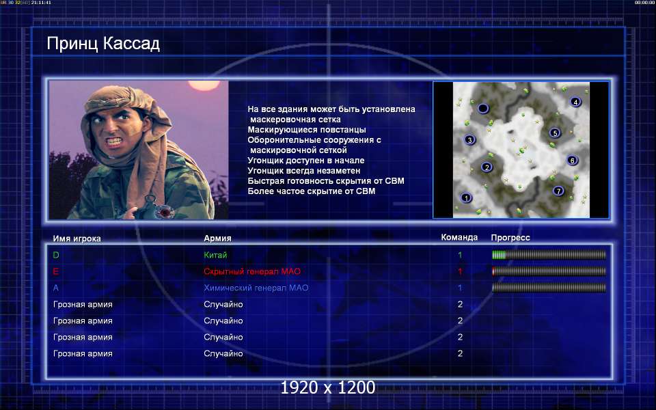Select player name "D" in green
656x410 pixels.
(x=56, y=255)
